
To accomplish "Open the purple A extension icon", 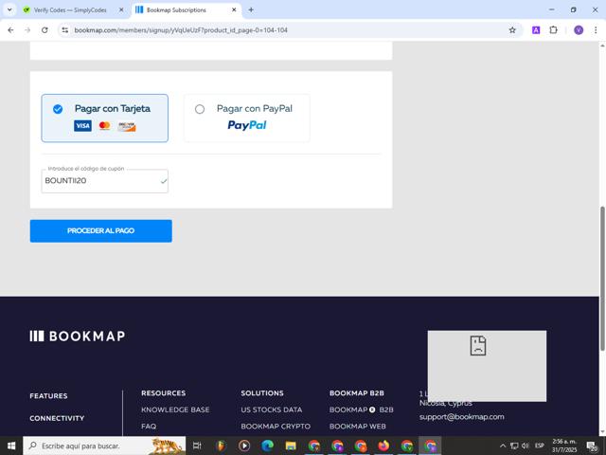I will tap(536, 30).
